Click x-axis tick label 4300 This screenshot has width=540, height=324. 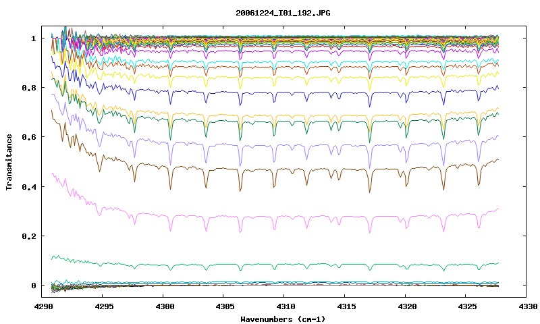coord(165,306)
